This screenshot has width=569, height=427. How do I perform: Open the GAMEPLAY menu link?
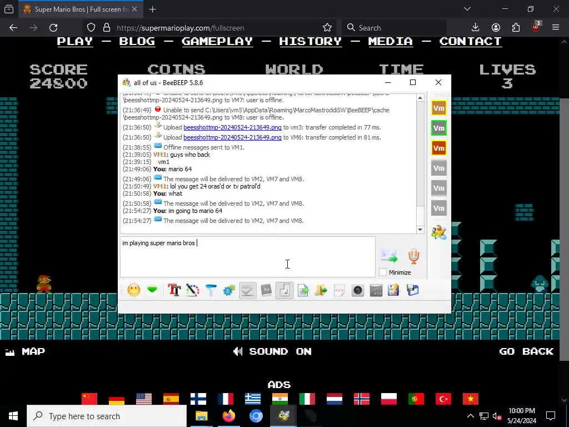point(217,41)
